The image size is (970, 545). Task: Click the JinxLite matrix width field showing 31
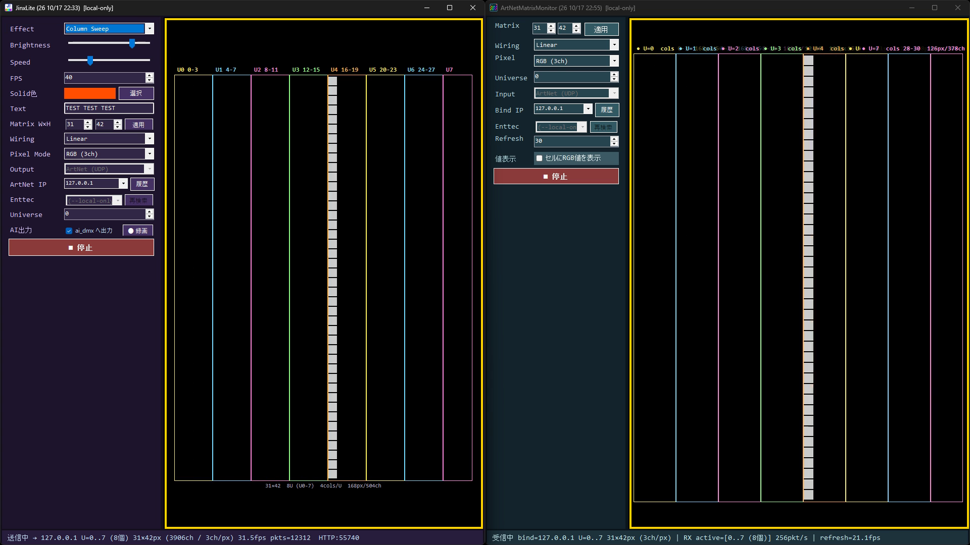74,124
